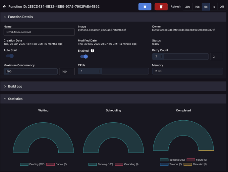
Task: Click the Creation Date value
Action: (33, 44)
